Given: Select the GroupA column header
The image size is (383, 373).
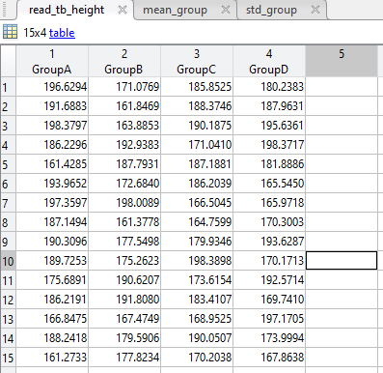Looking at the screenshot, I should coord(52,61).
